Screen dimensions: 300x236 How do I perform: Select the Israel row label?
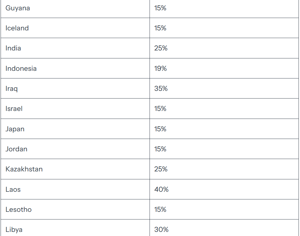[14, 109]
